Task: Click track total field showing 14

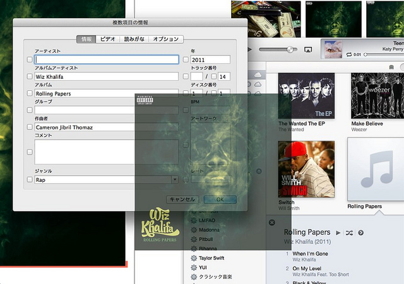Action: pyautogui.click(x=224, y=76)
